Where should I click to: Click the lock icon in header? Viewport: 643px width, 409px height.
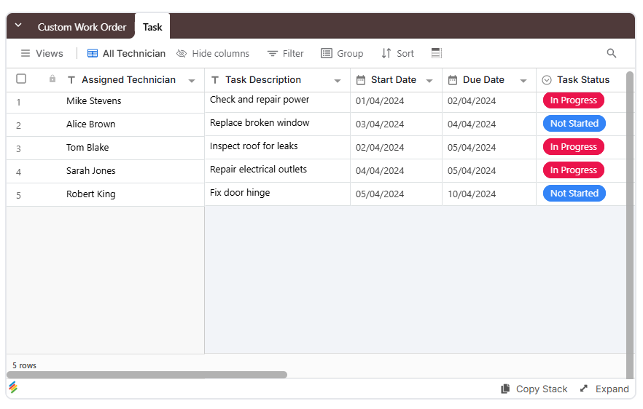pyautogui.click(x=52, y=79)
